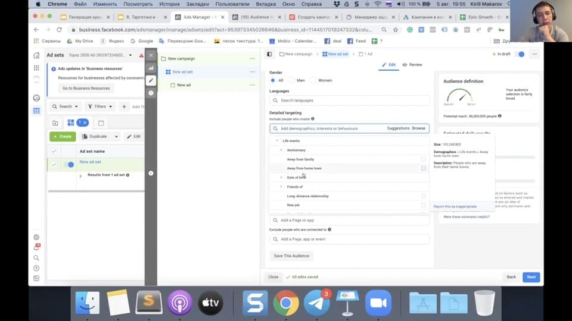Expand Results from 1 ad set row
572x321 pixels.
point(80,176)
